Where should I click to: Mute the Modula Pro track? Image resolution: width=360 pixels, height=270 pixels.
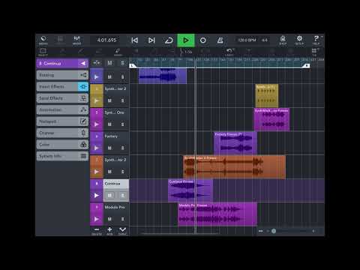(109, 219)
